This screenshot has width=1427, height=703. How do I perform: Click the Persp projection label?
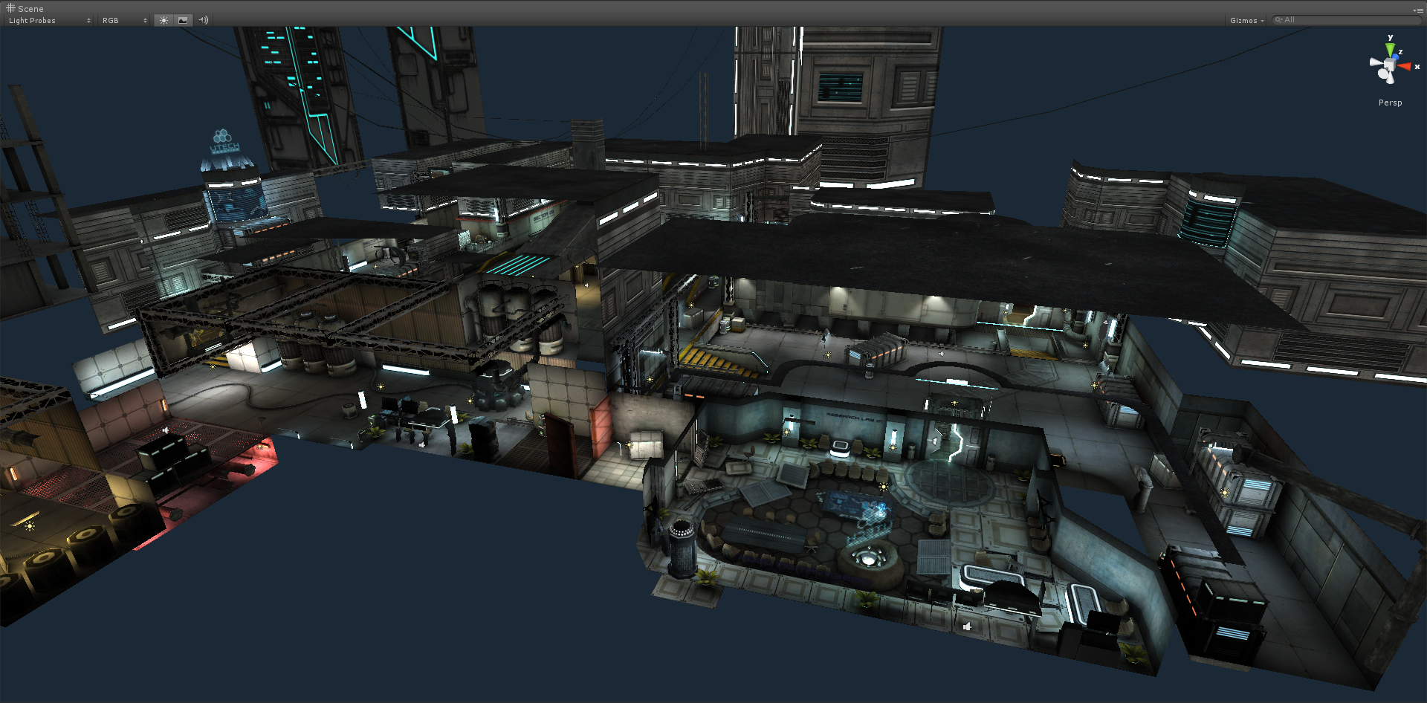pyautogui.click(x=1390, y=103)
